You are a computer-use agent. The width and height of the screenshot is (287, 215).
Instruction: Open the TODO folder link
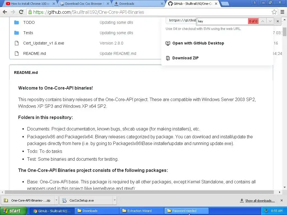pyautogui.click(x=29, y=22)
